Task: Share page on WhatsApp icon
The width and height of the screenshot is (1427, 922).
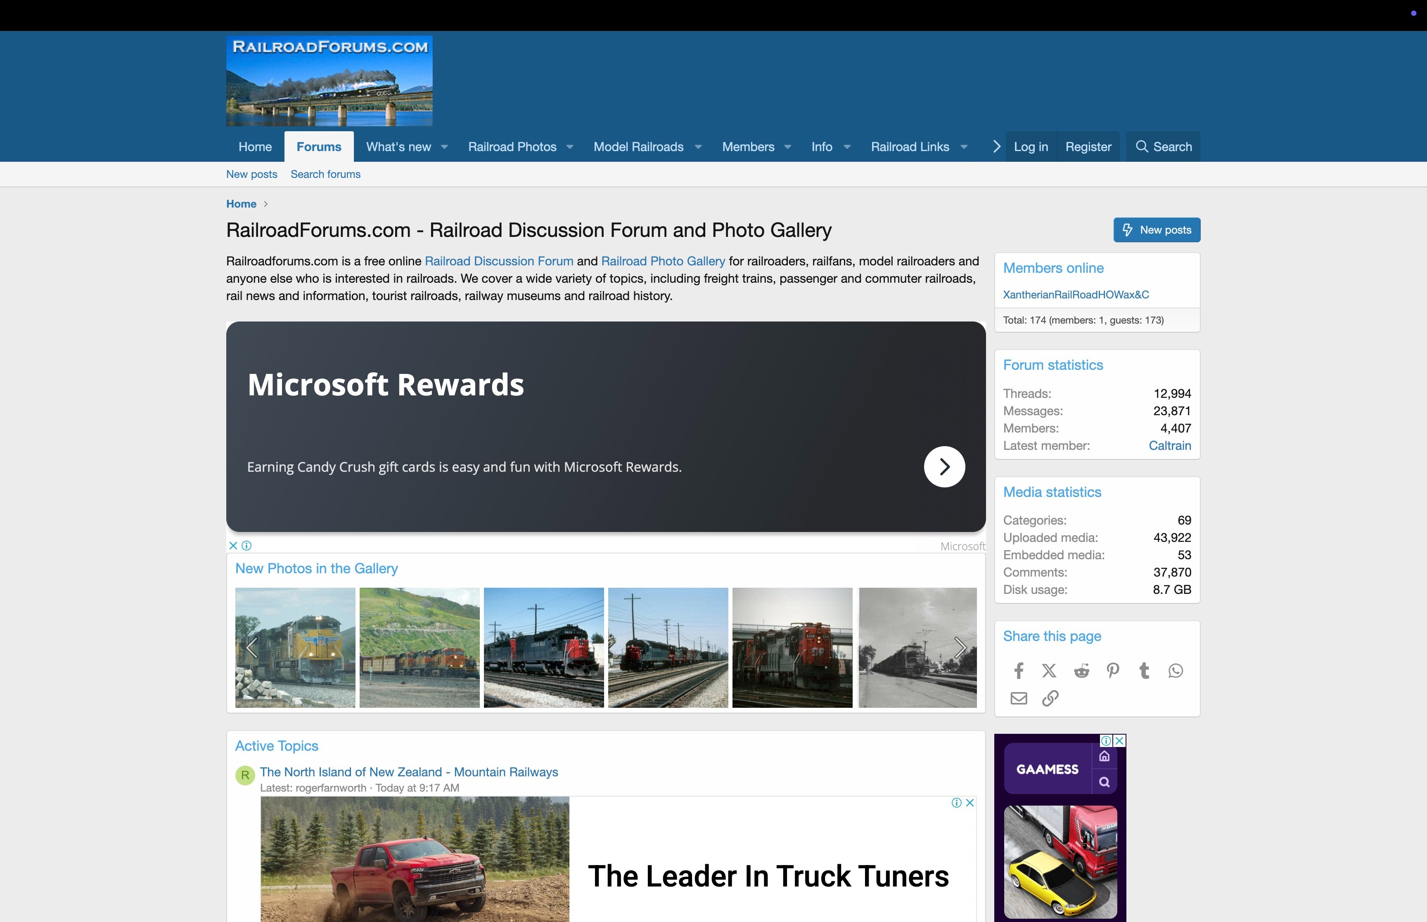Action: click(x=1176, y=671)
